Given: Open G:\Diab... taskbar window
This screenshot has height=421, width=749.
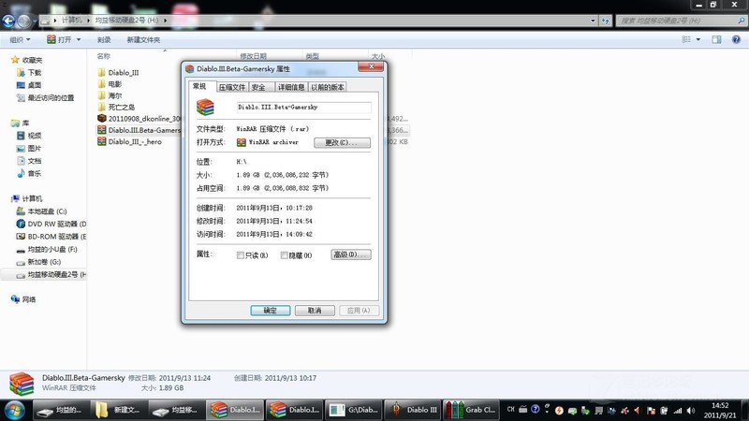Looking at the screenshot, I should (354, 410).
